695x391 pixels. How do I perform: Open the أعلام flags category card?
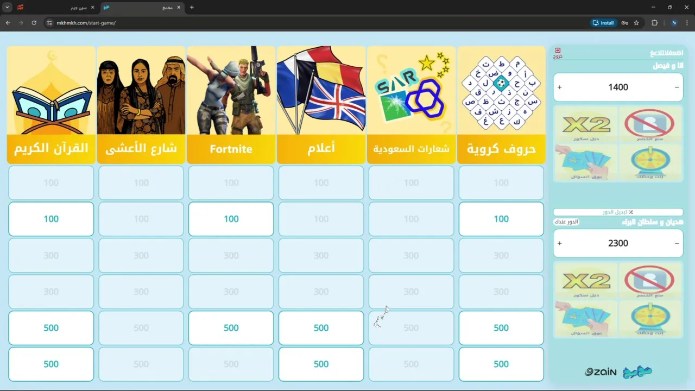321,104
